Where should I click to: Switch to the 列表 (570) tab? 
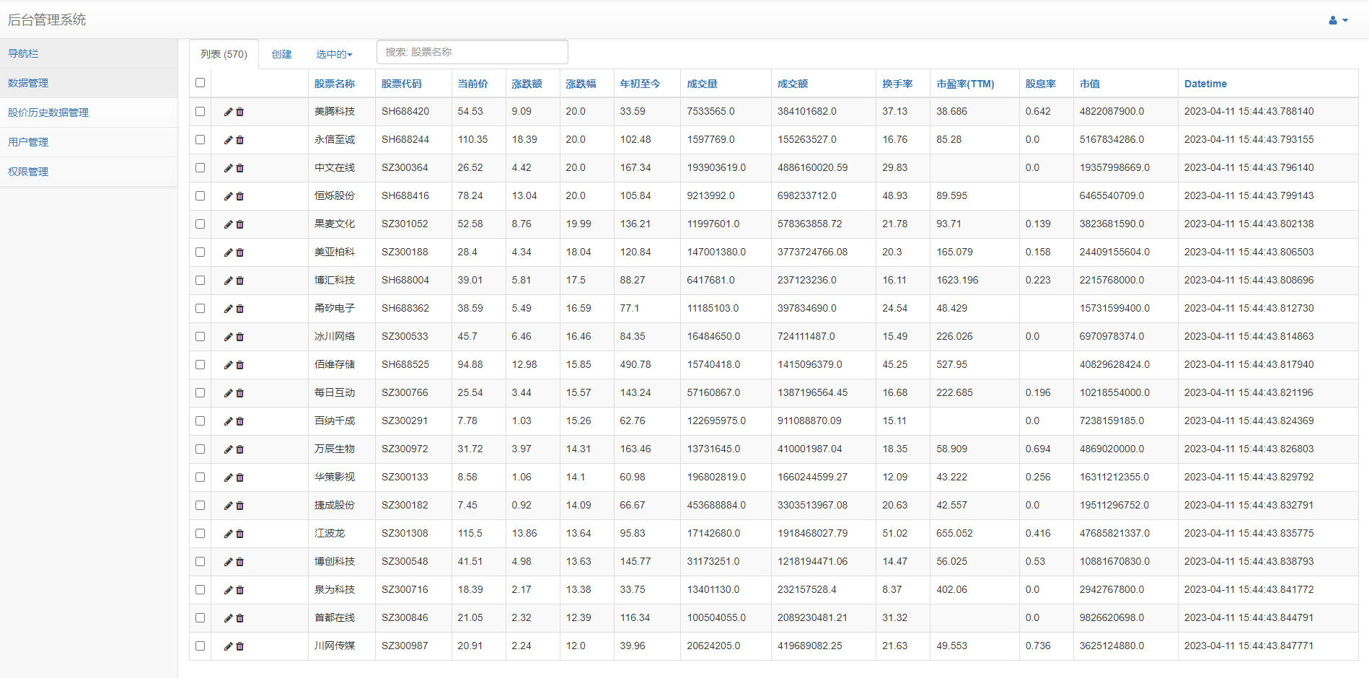(224, 54)
